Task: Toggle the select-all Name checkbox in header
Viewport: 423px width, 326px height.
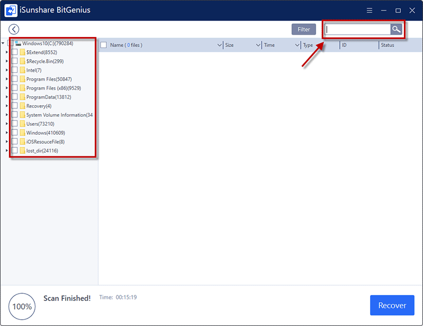Action: (104, 45)
